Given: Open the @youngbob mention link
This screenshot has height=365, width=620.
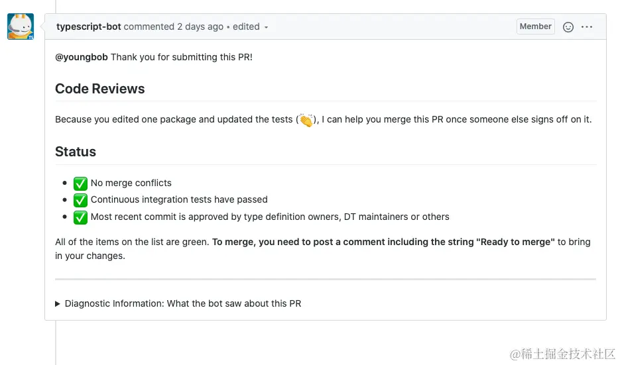Looking at the screenshot, I should 82,57.
